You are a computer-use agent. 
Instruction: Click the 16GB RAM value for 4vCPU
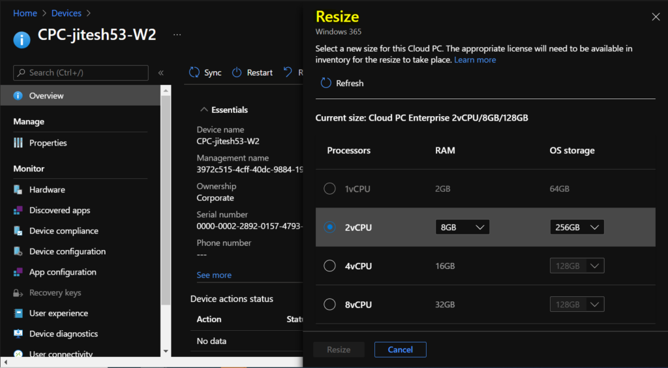pos(445,266)
